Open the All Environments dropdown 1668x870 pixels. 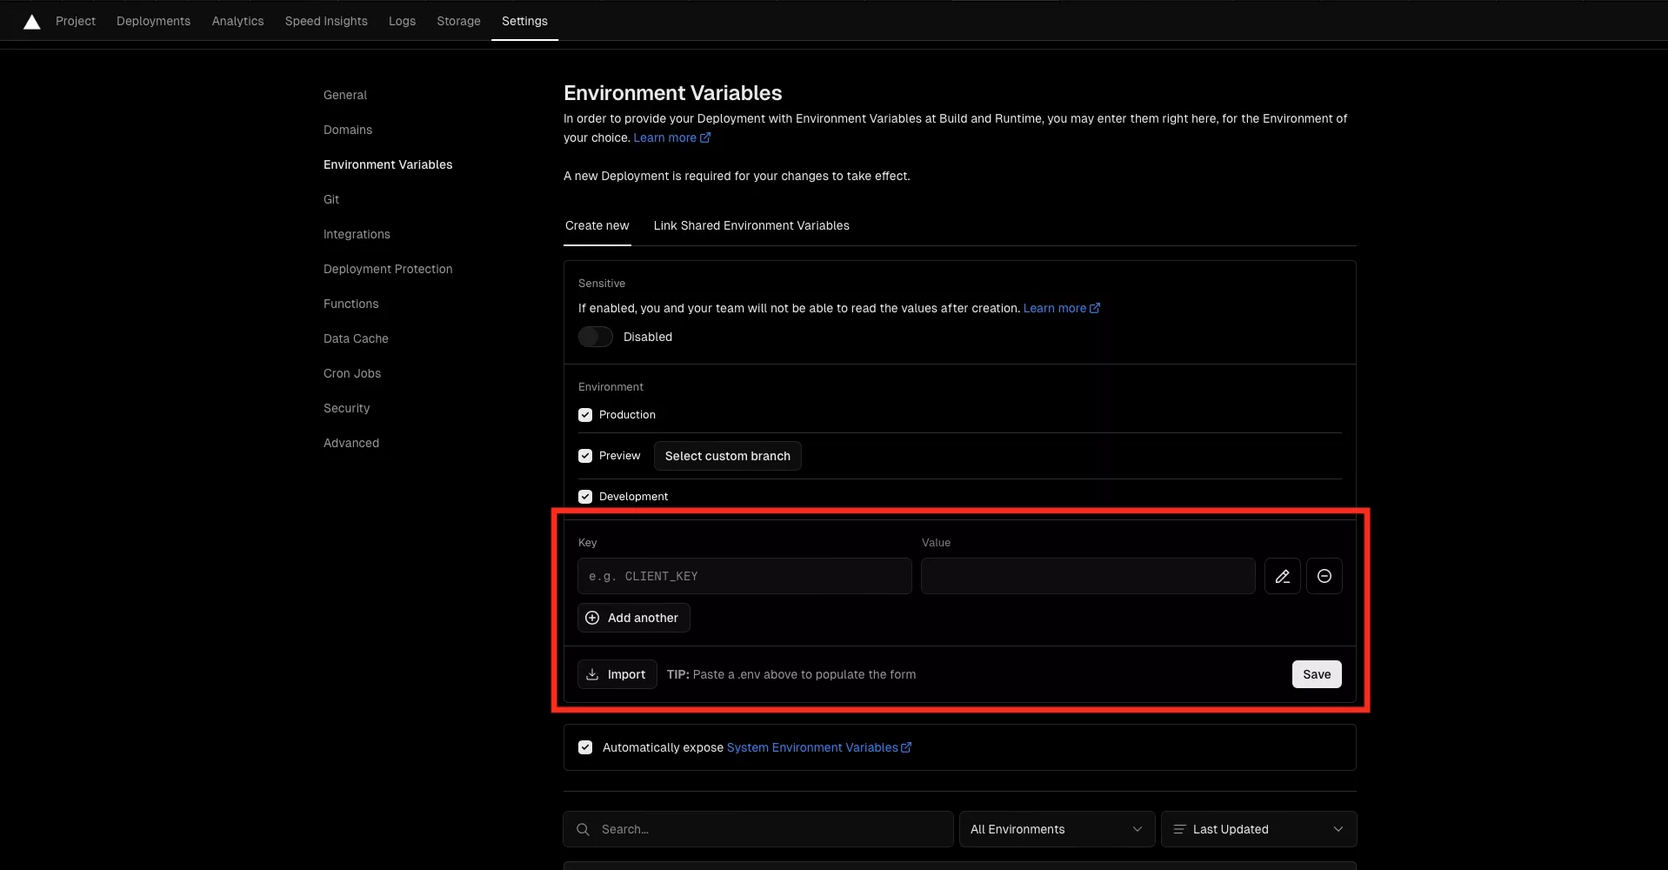click(x=1056, y=829)
